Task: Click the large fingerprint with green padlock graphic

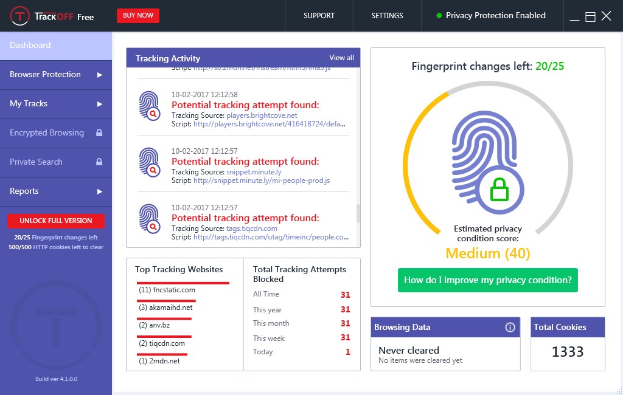Action: click(x=487, y=162)
